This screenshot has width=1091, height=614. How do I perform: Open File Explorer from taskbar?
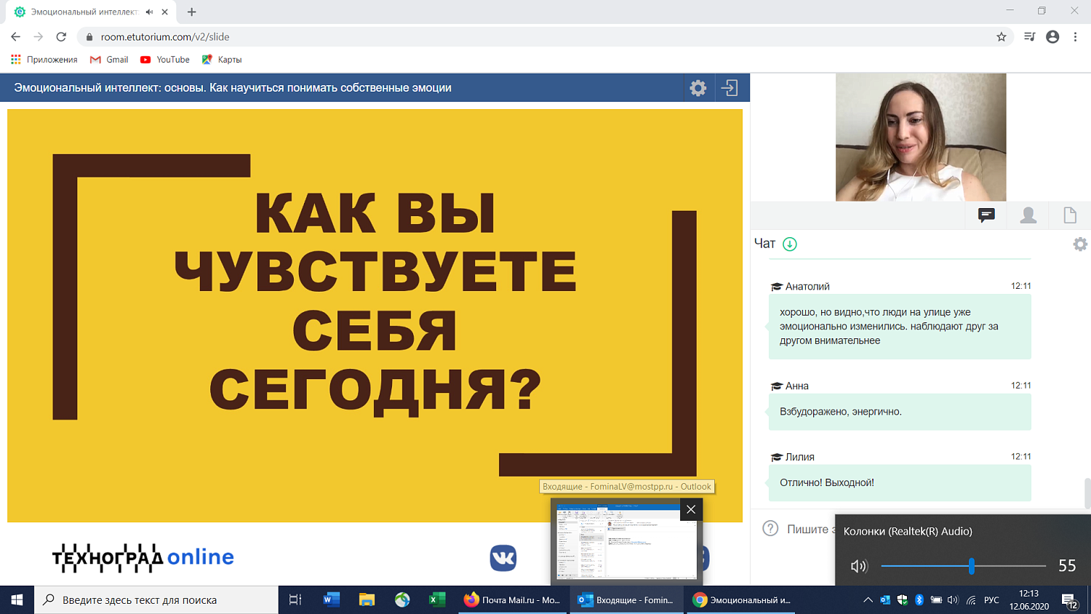click(x=367, y=599)
